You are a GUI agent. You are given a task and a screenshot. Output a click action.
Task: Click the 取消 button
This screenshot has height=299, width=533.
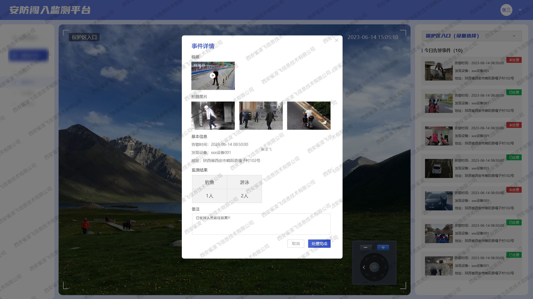296,244
